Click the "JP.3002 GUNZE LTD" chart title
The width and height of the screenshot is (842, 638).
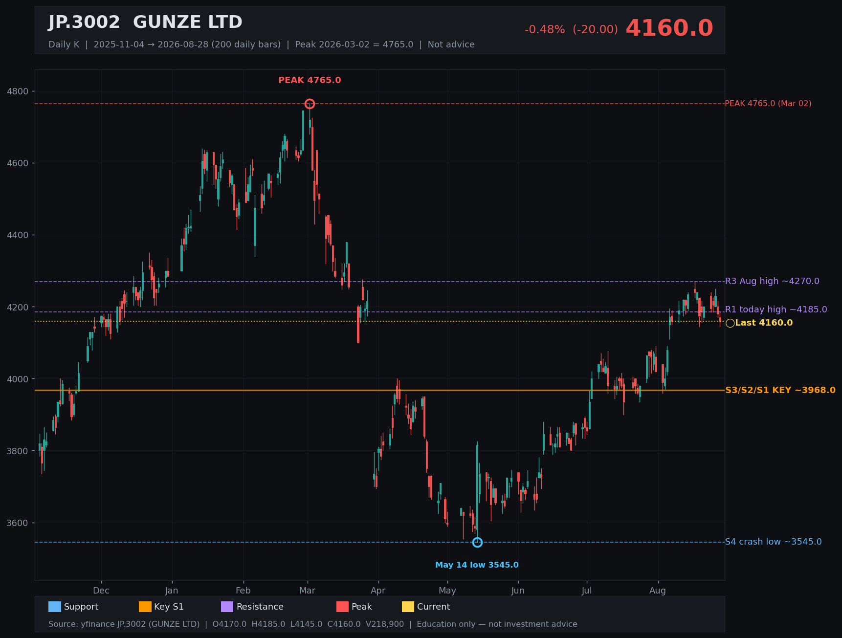click(145, 22)
